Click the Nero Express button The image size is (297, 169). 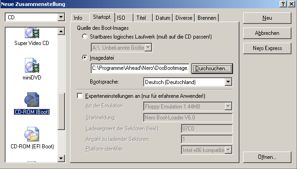tap(267, 48)
